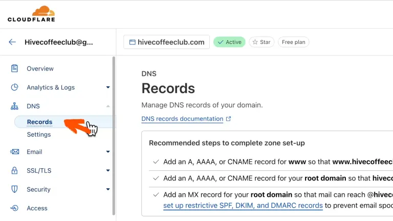
Task: Go back using the left arrow icon
Action: (x=12, y=42)
